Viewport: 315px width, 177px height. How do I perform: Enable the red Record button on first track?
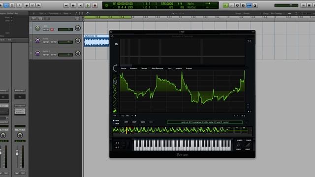coord(52,29)
